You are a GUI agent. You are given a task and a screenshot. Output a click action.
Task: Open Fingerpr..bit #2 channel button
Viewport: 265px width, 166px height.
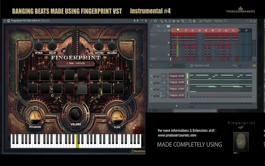pos(177,76)
